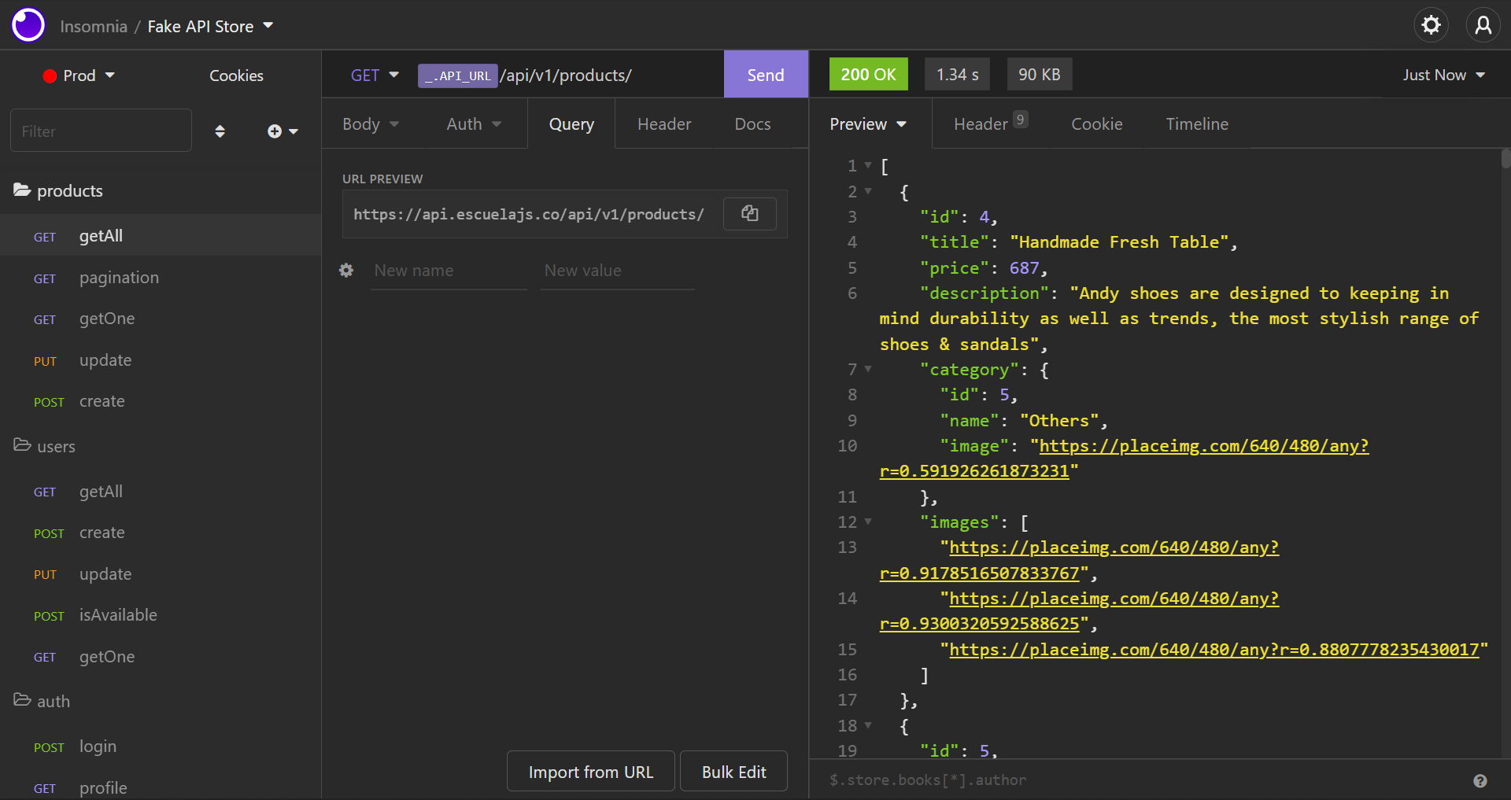Image resolution: width=1511 pixels, height=800 pixels.
Task: Open the category image placeimg link
Action: [x=1203, y=446]
